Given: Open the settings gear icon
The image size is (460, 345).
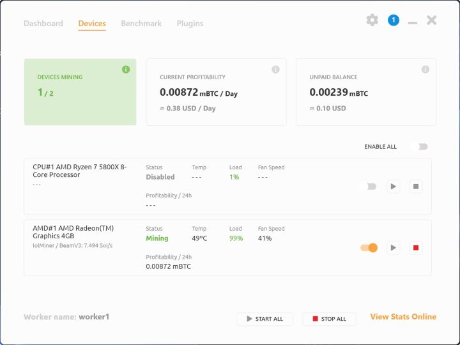Looking at the screenshot, I should (x=372, y=20).
